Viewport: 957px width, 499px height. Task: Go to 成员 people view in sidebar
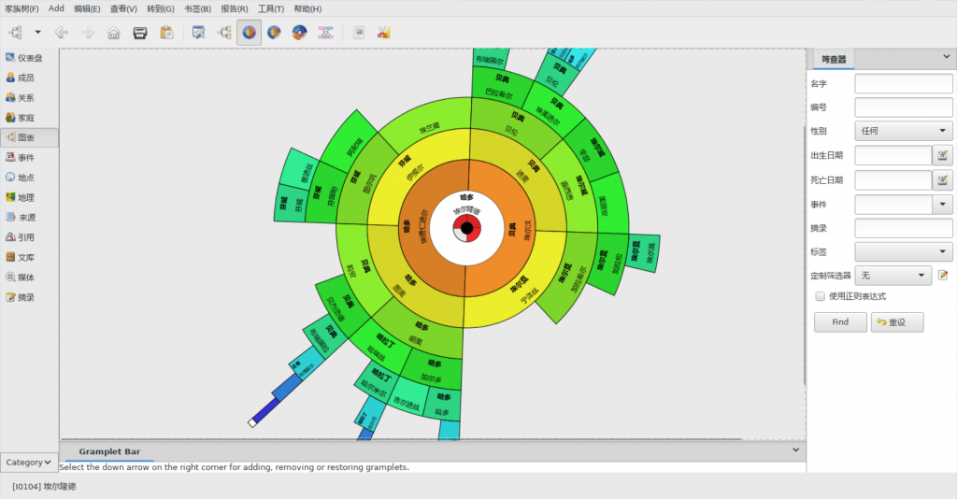point(29,78)
